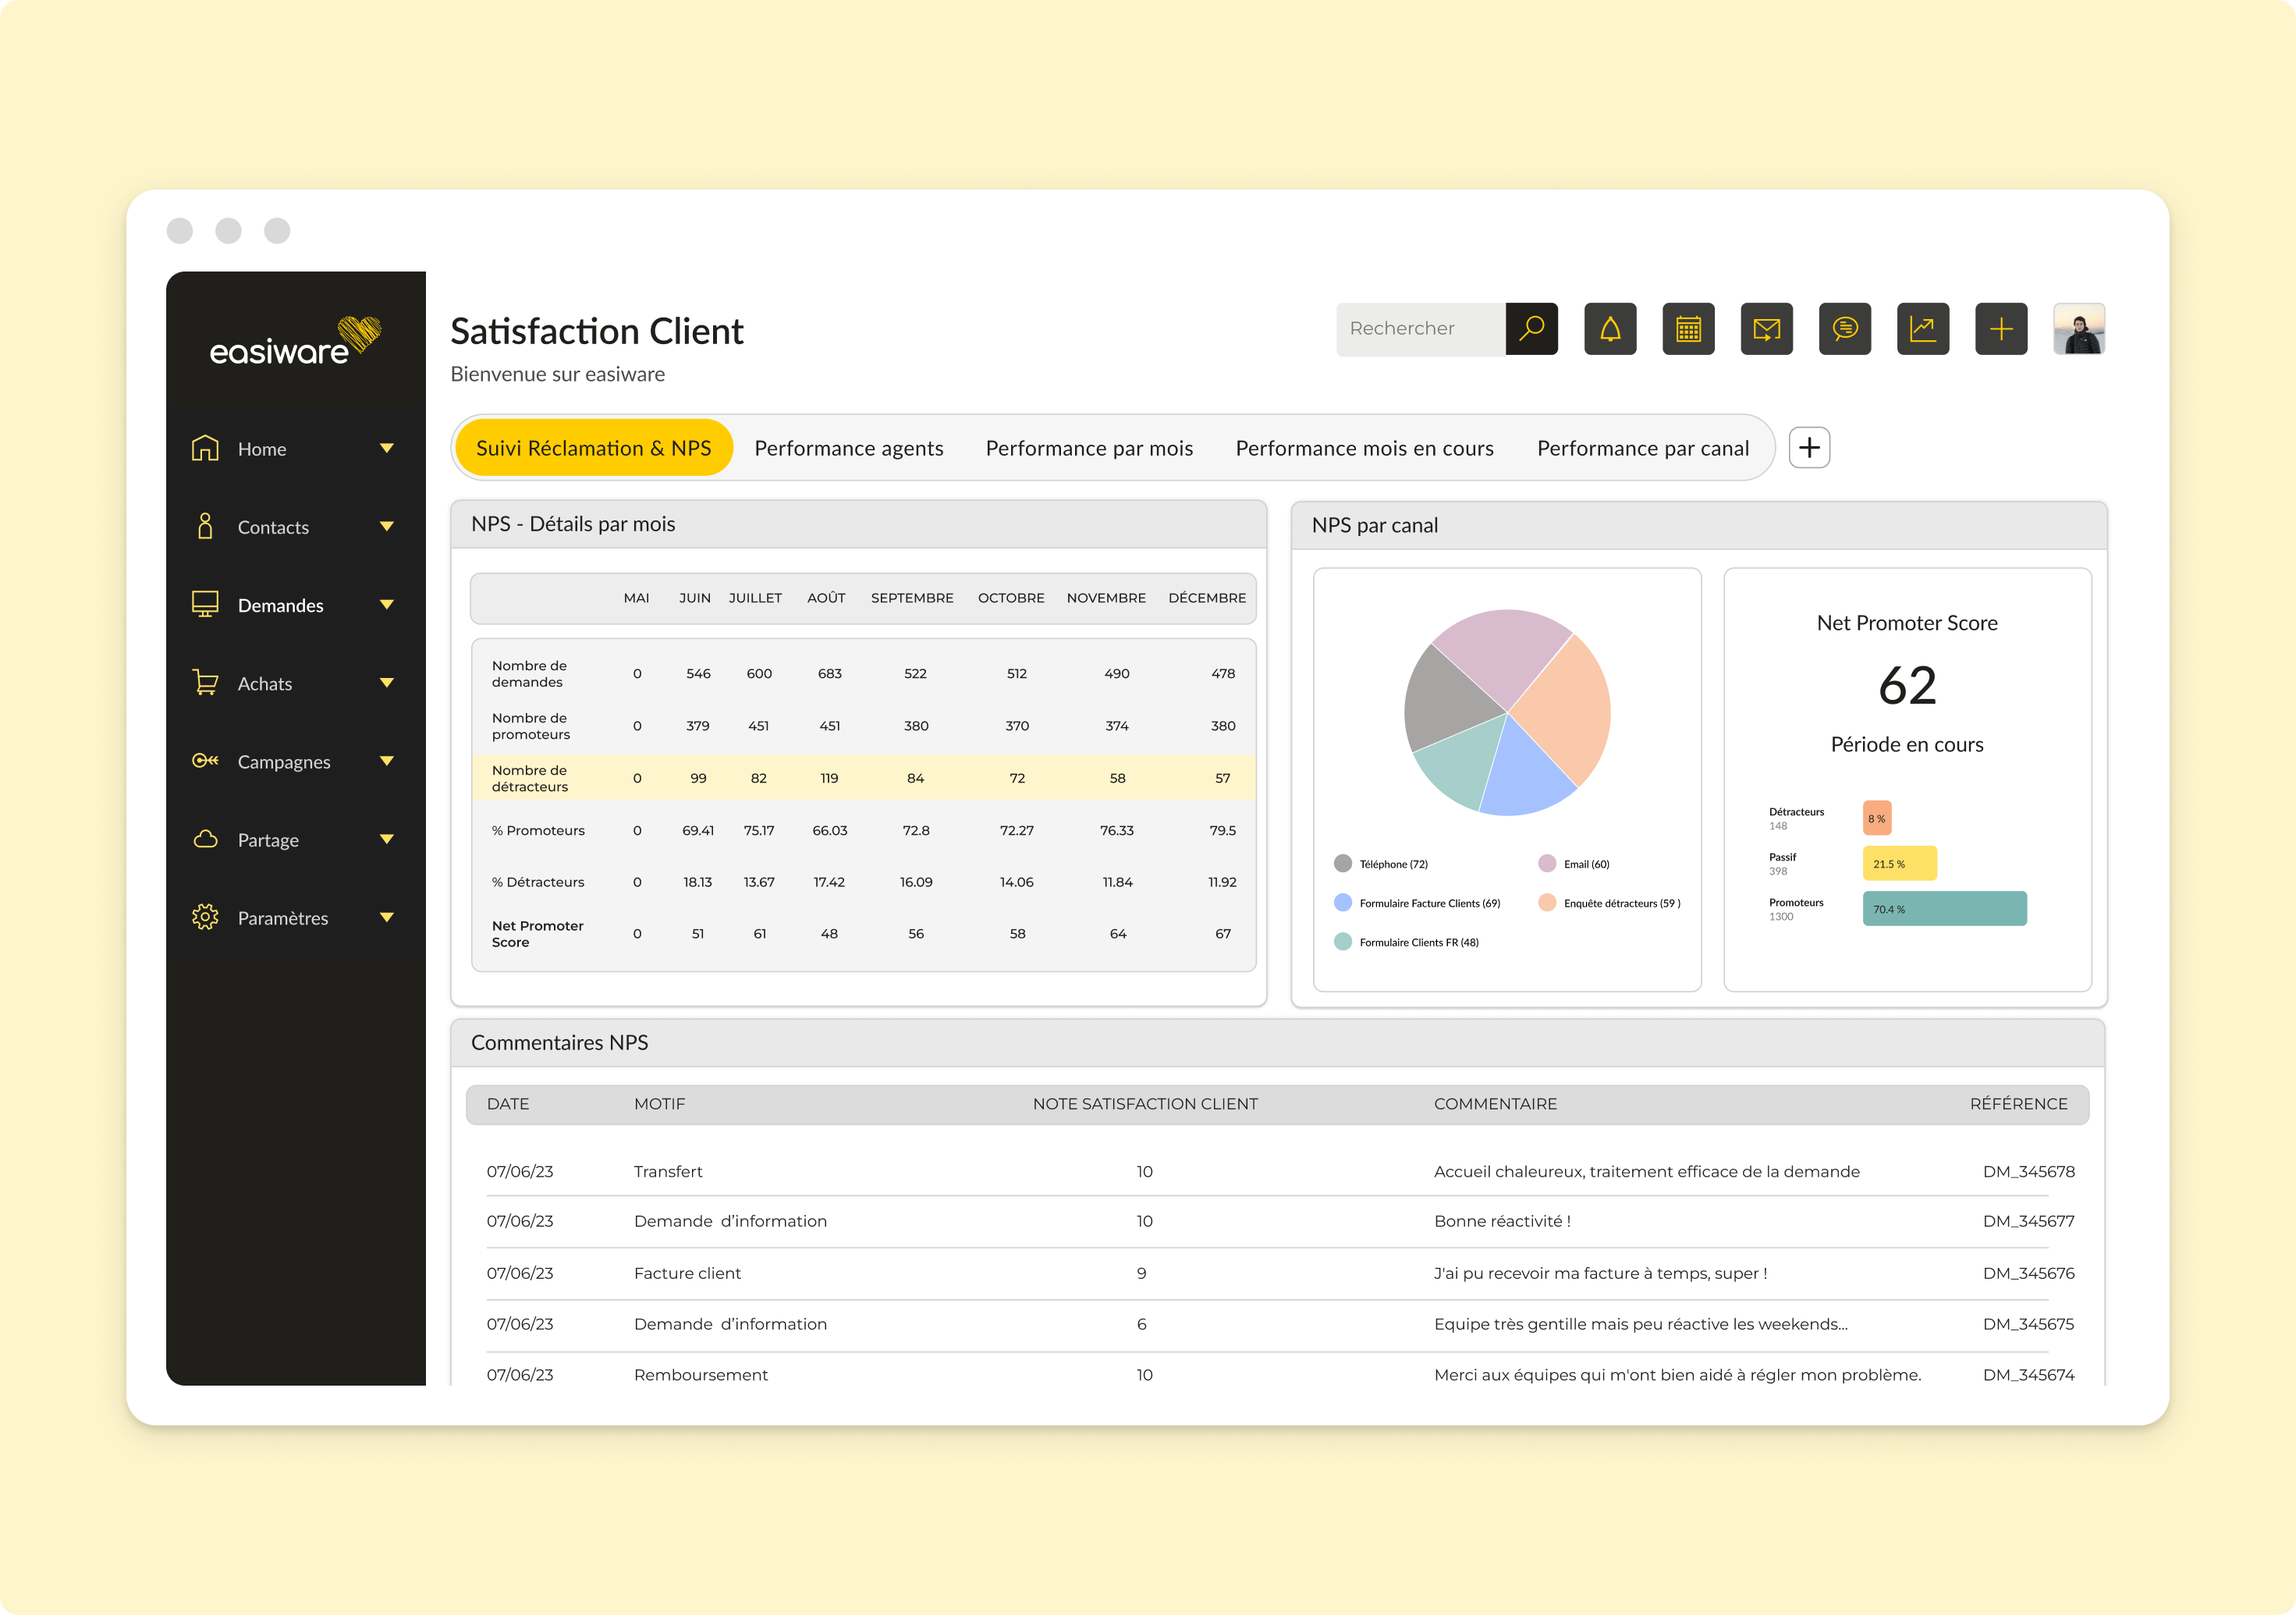This screenshot has width=2296, height=1615.
Task: Add a new tab with the plus button
Action: (1809, 447)
